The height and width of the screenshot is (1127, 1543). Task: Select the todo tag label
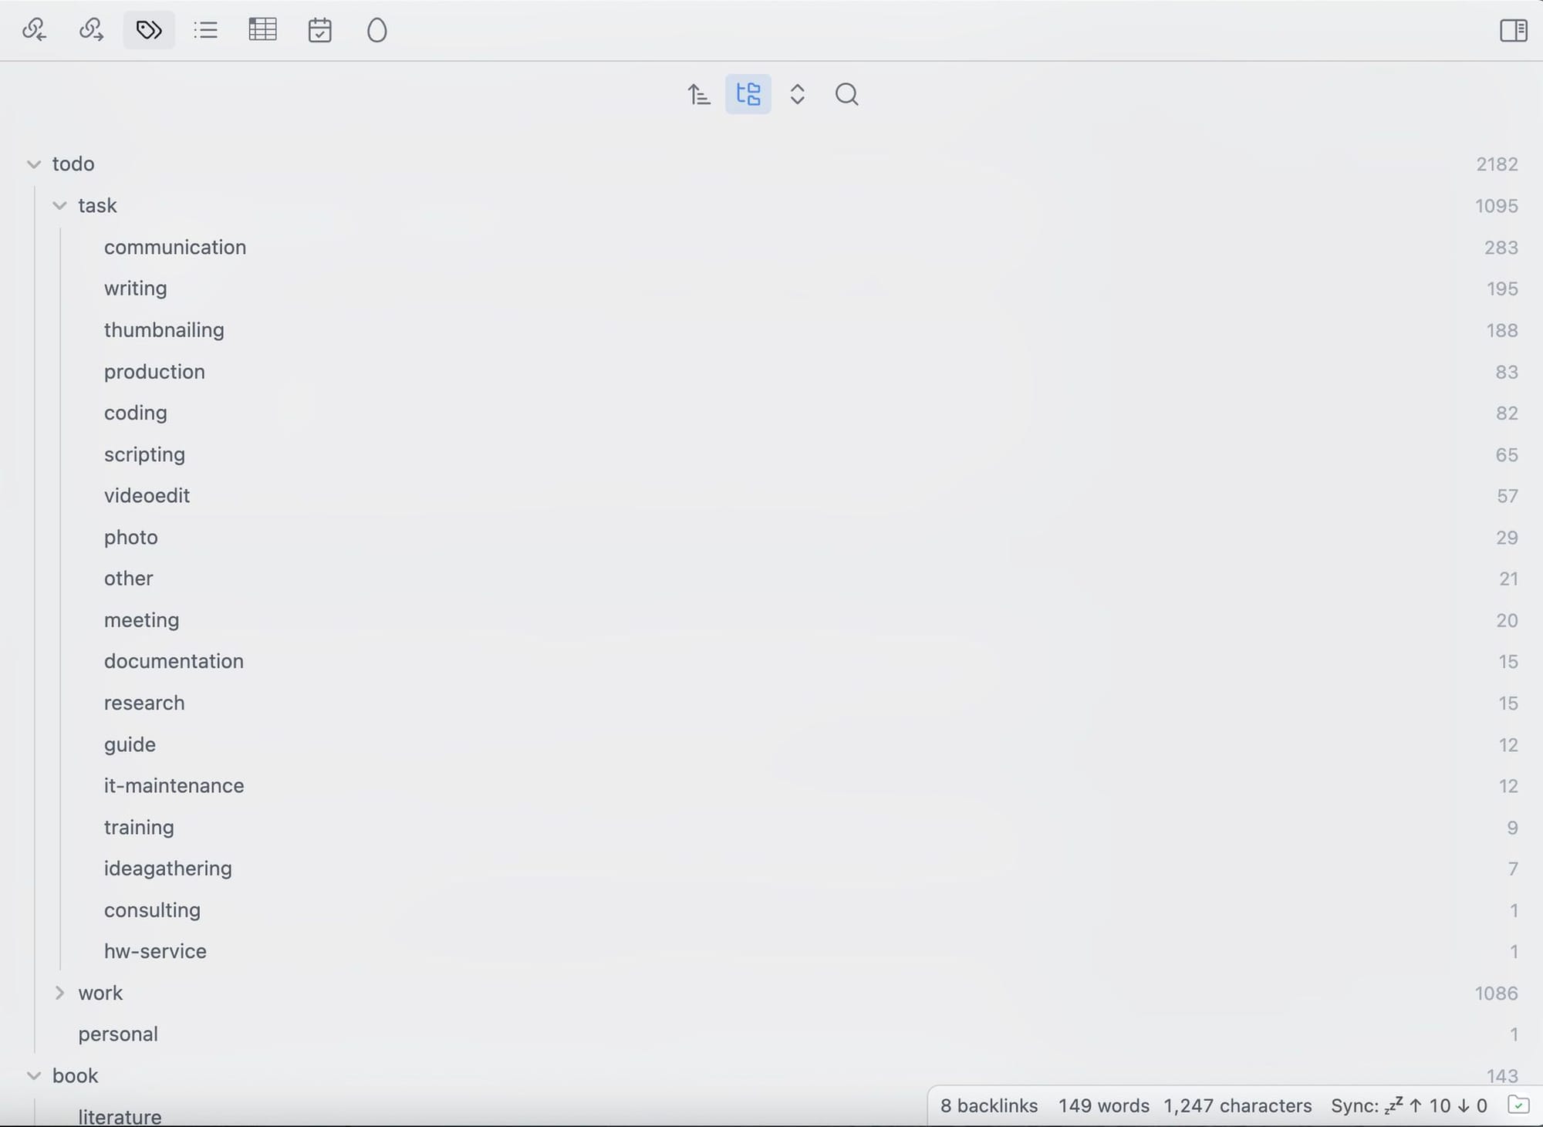pos(73,164)
